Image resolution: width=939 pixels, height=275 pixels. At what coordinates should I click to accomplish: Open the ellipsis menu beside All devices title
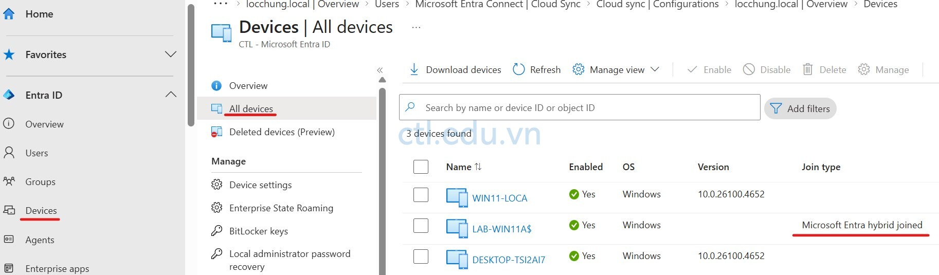pos(416,28)
